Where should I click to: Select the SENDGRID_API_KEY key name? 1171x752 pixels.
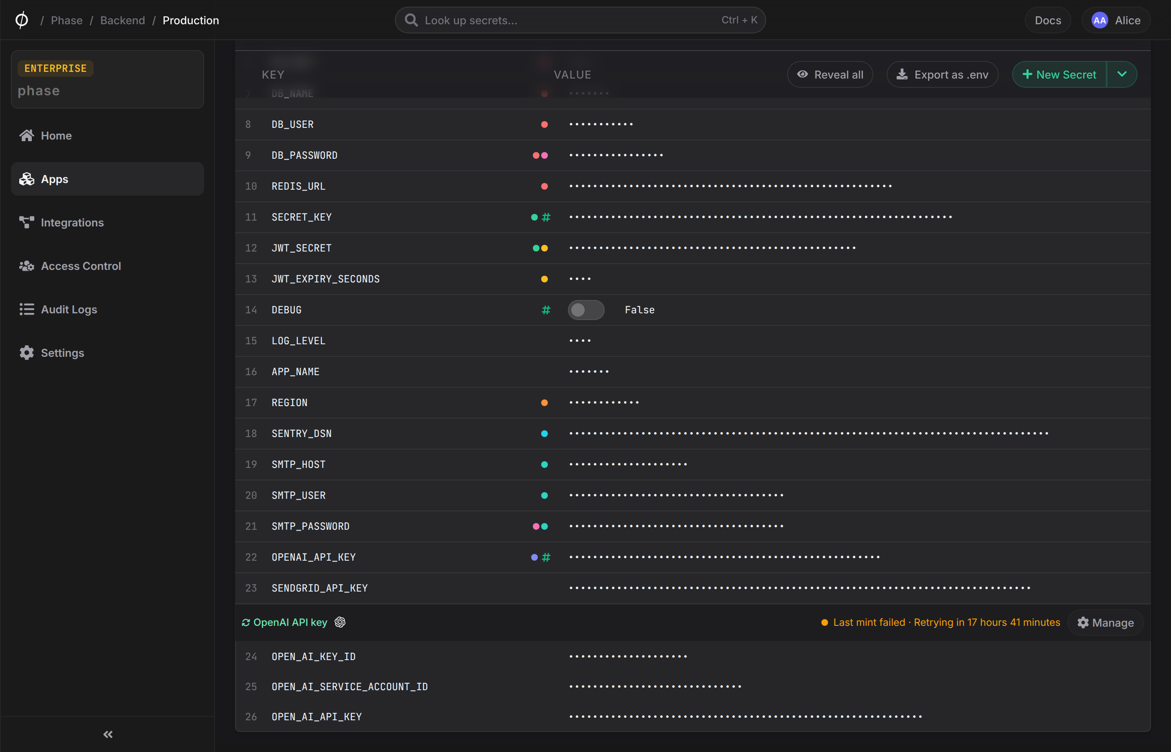320,587
